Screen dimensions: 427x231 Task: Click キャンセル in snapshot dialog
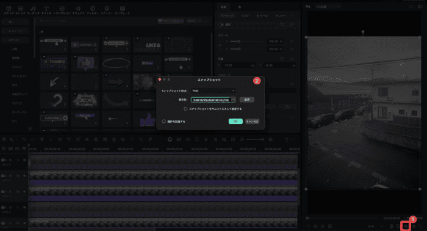tap(252, 122)
